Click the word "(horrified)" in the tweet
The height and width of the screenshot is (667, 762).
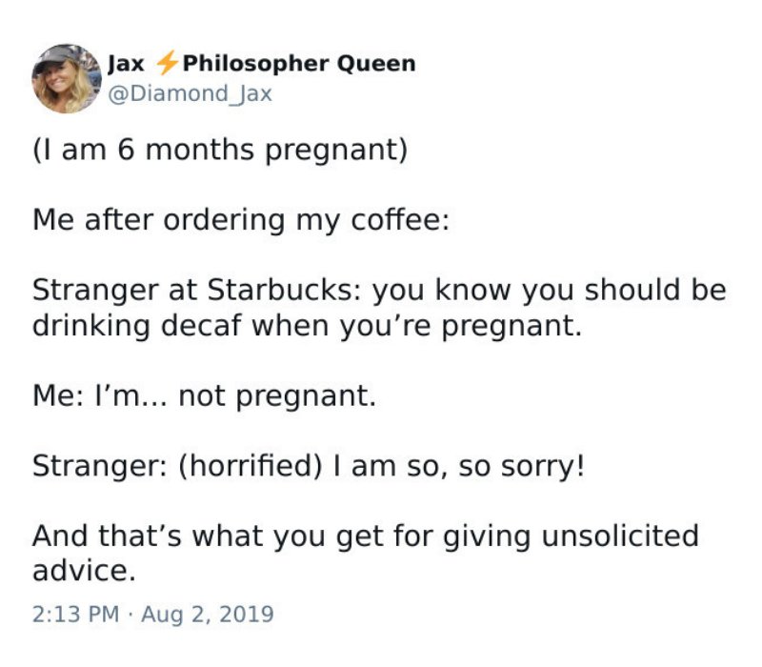click(x=251, y=466)
